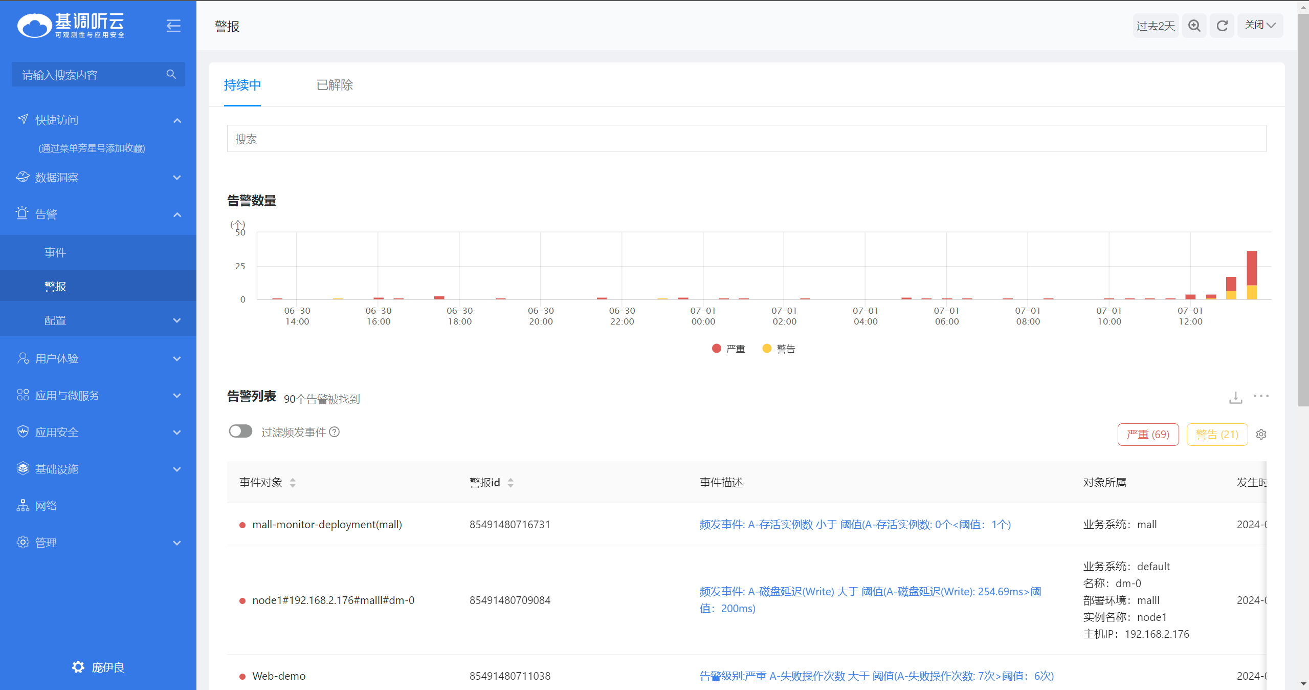Open the 过去2天 time range selector
The image size is (1309, 690).
pos(1156,26)
